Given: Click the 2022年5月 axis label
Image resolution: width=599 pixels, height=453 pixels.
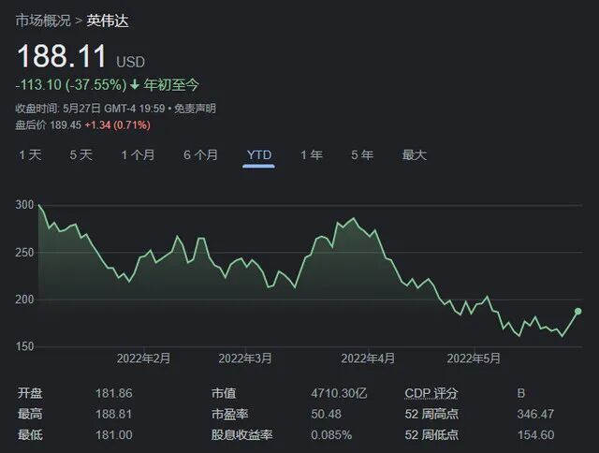Looking at the screenshot, I should (474, 358).
